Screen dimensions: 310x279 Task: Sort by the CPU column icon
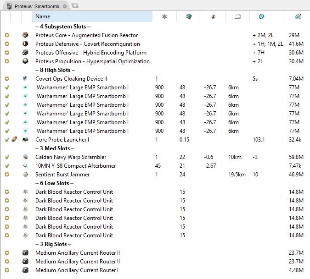coord(189,16)
